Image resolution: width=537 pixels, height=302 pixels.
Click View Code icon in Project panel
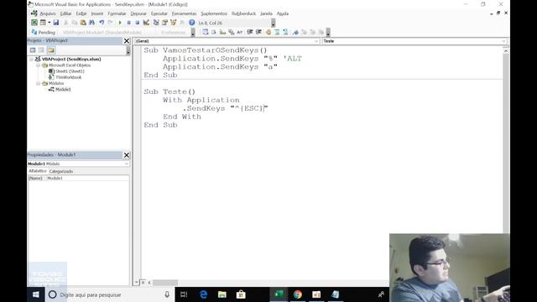(33, 50)
